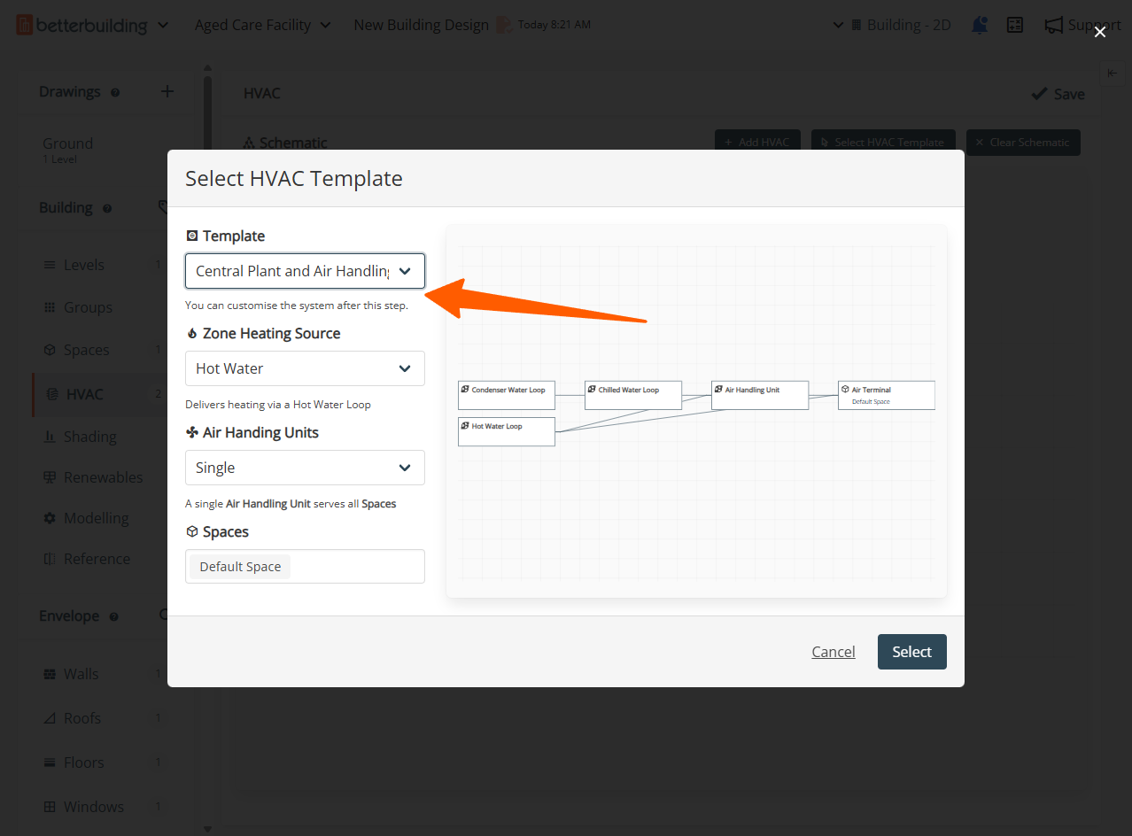Image resolution: width=1132 pixels, height=836 pixels.
Task: Click the Support megaphone icon
Action: click(x=1053, y=25)
